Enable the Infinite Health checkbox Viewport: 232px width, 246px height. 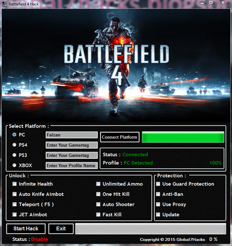(x=15, y=184)
